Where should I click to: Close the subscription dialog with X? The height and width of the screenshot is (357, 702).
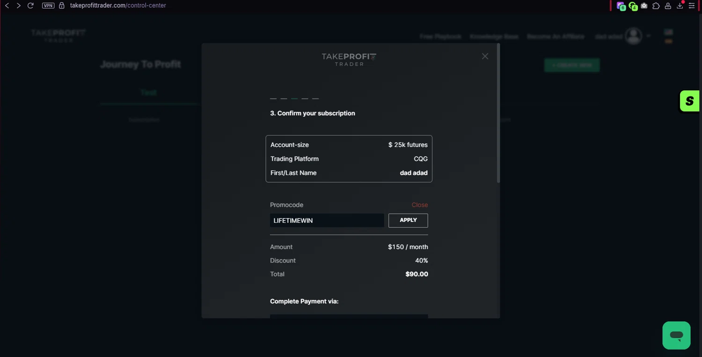coord(485,56)
